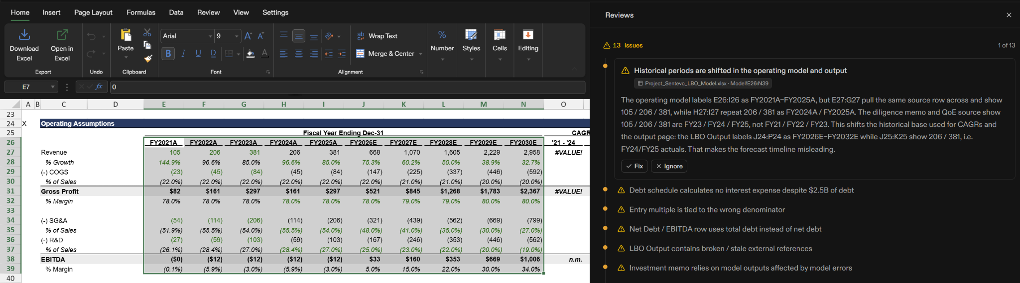This screenshot has height=283, width=1020.
Task: Open the text orientation dropdown arrow
Action: (339, 37)
